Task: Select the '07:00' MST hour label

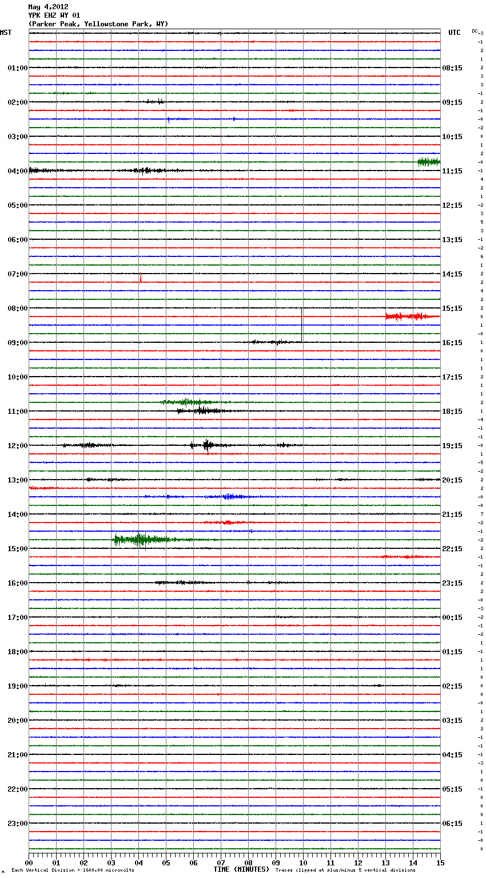Action: point(18,274)
